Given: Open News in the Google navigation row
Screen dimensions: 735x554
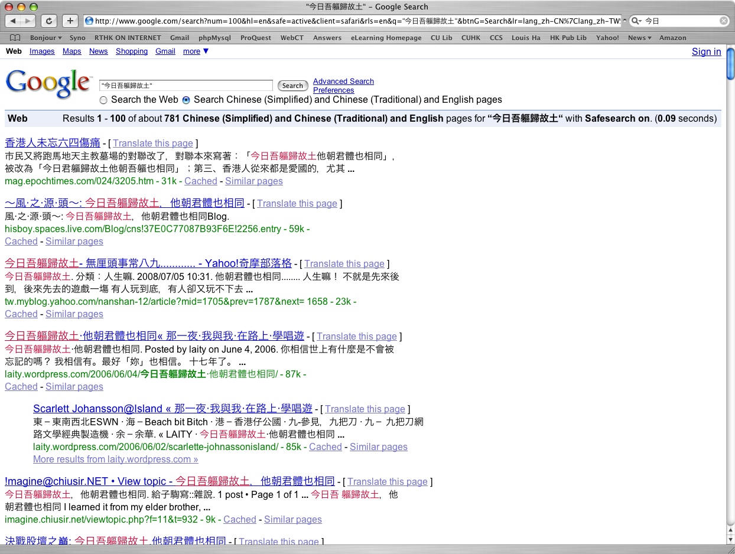Looking at the screenshot, I should pos(99,51).
